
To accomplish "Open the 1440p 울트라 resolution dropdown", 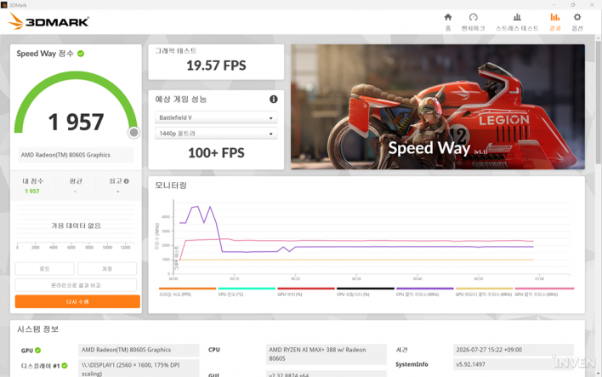I will point(216,134).
